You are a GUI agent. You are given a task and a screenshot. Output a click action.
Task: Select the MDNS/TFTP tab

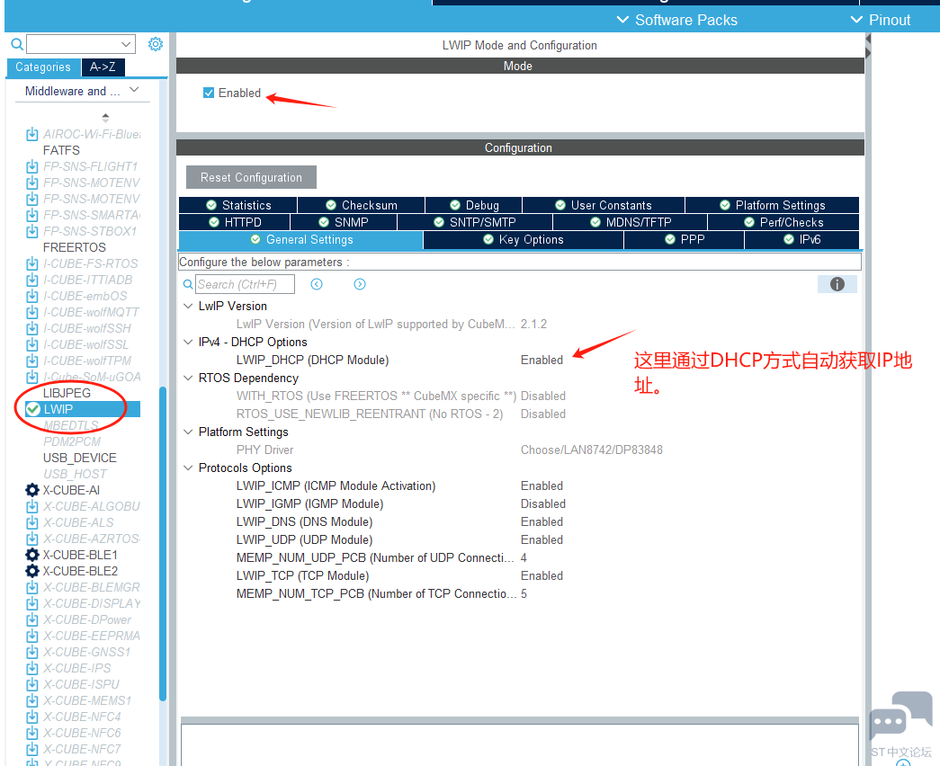(630, 222)
